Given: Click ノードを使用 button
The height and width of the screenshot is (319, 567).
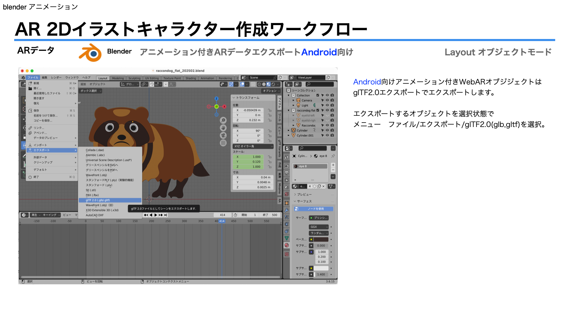Looking at the screenshot, I should click(x=314, y=209).
